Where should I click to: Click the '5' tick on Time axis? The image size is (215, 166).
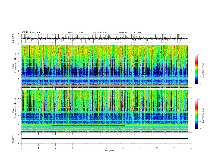[106, 148]
